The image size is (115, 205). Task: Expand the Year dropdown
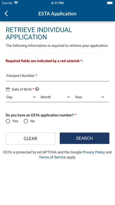click(x=89, y=97)
